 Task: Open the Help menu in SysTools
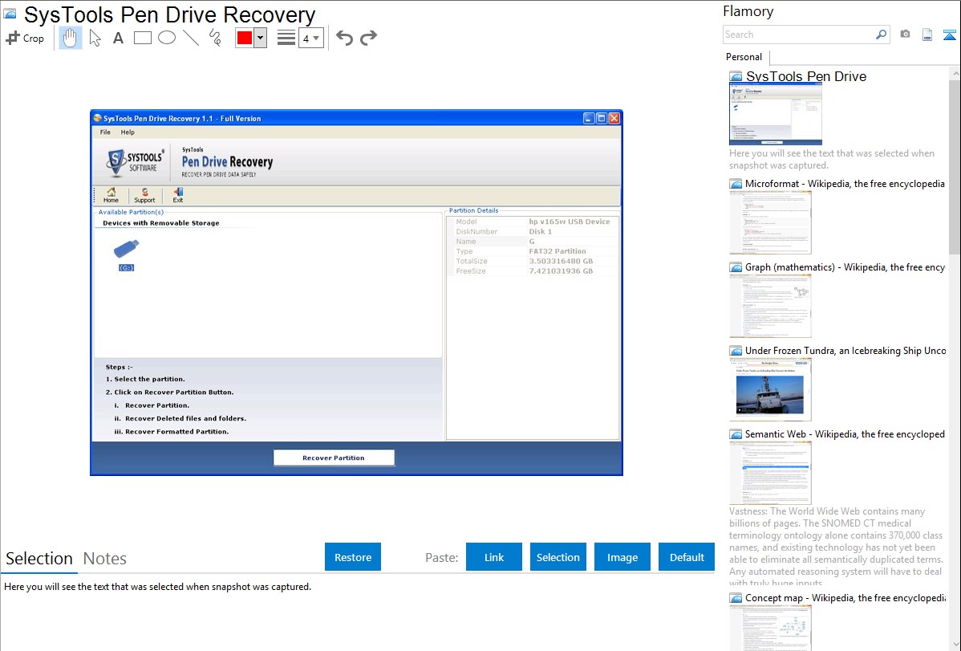coord(128,132)
